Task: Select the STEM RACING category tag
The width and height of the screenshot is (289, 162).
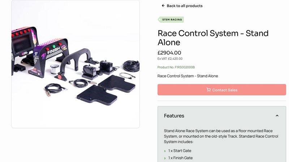Action: coord(171,20)
